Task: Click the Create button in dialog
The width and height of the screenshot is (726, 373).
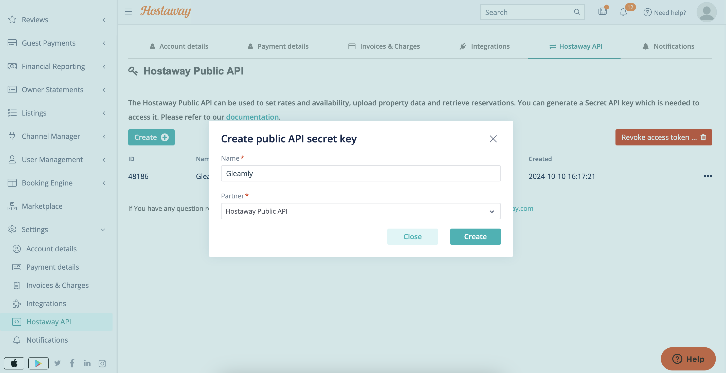Action: pyautogui.click(x=475, y=236)
